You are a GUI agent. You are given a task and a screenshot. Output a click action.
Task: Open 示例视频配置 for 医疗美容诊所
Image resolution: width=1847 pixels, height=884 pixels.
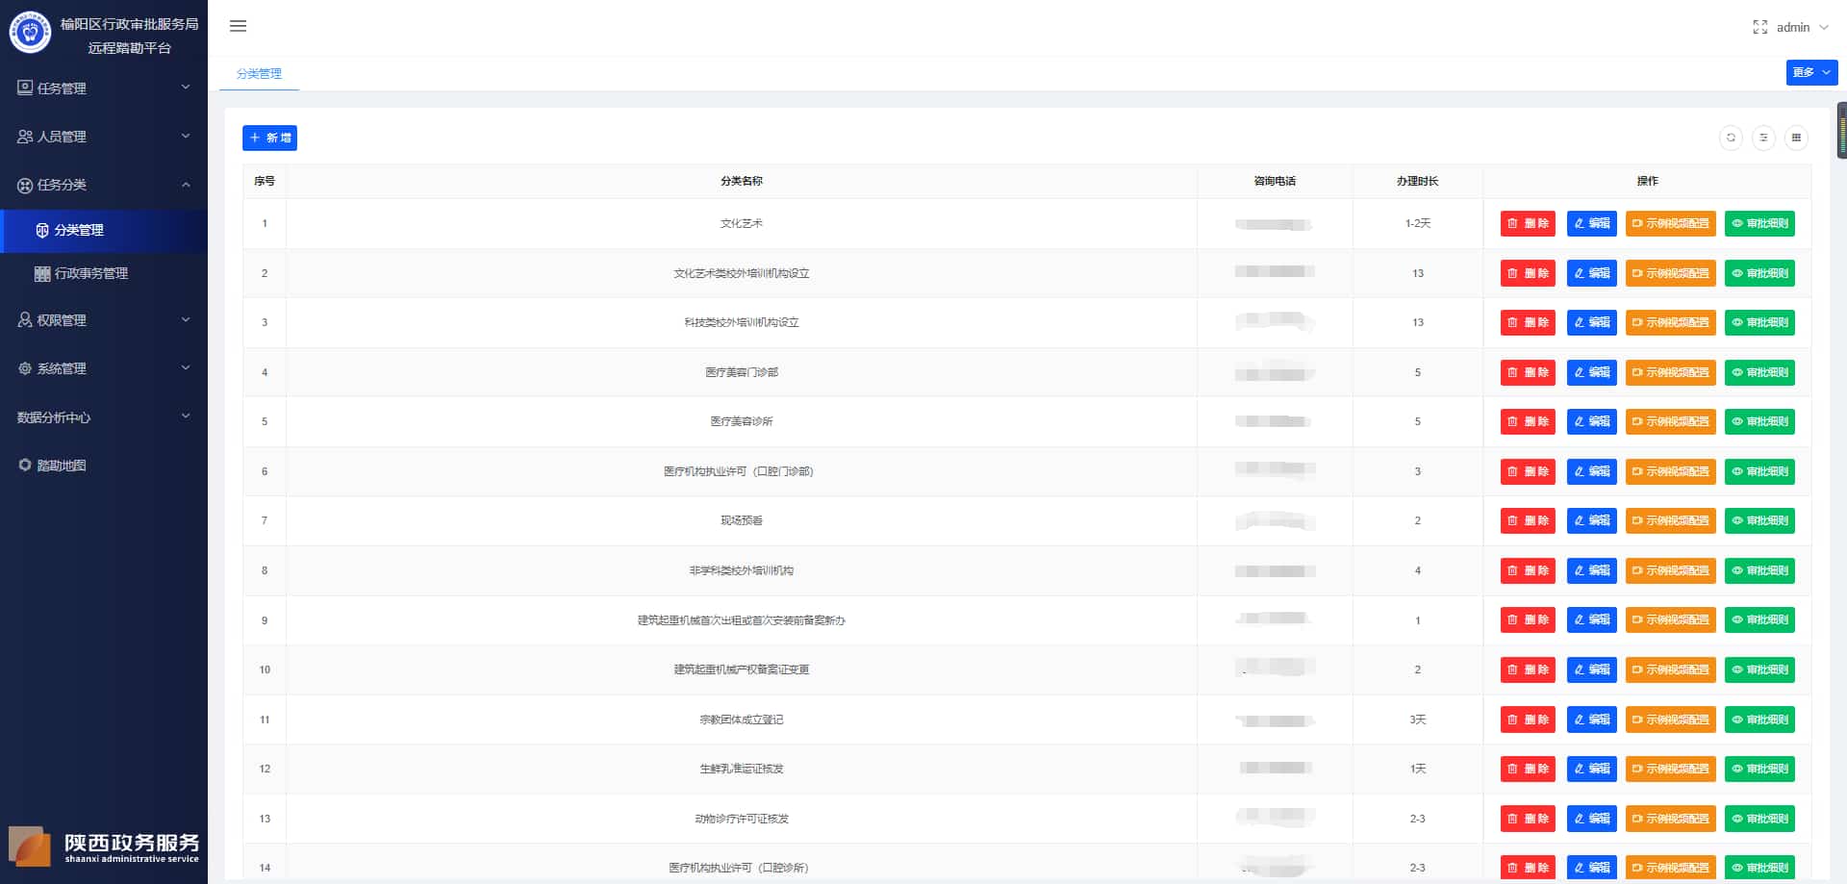point(1671,421)
